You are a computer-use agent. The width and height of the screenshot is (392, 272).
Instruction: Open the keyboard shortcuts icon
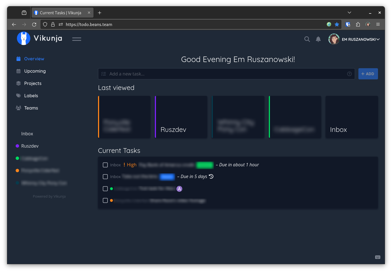pos(378,257)
